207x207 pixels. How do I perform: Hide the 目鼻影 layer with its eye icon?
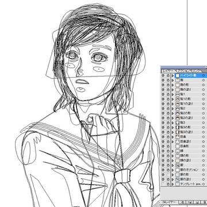coord(163,146)
